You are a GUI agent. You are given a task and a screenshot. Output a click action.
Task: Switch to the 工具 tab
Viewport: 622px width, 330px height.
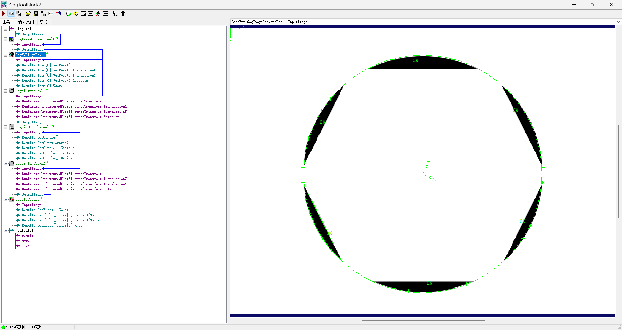coord(6,22)
